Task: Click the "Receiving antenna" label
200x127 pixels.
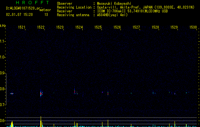Action: coord(73,15)
